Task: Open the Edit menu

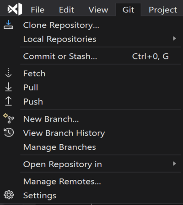Action: tap(66, 10)
